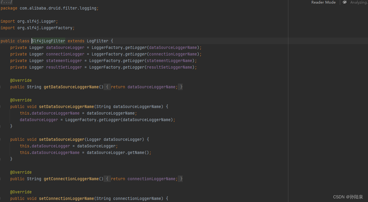Viewport: 368px width, 202px height.
Task: Click the class name Slf4jLogFilter
Action: (48, 41)
